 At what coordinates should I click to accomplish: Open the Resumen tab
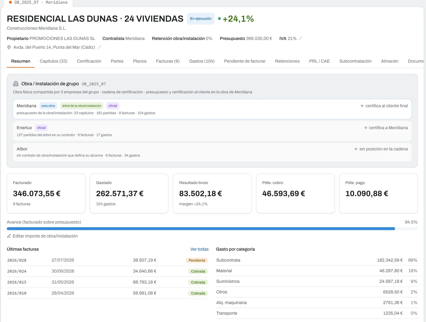point(21,61)
